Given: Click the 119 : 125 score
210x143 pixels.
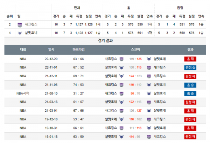Looking at the screenshot, I should pyautogui.click(x=135, y=59).
